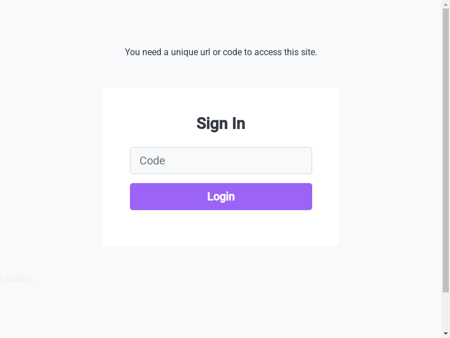Click the scrollbar track below the thumb
This screenshot has width=450, height=338.
[x=445, y=310]
